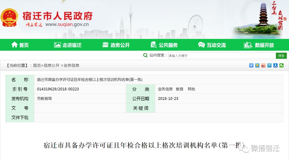This screenshot has width=289, height=161.
Task: Click the QZone star share icon
Action: pos(257,65)
